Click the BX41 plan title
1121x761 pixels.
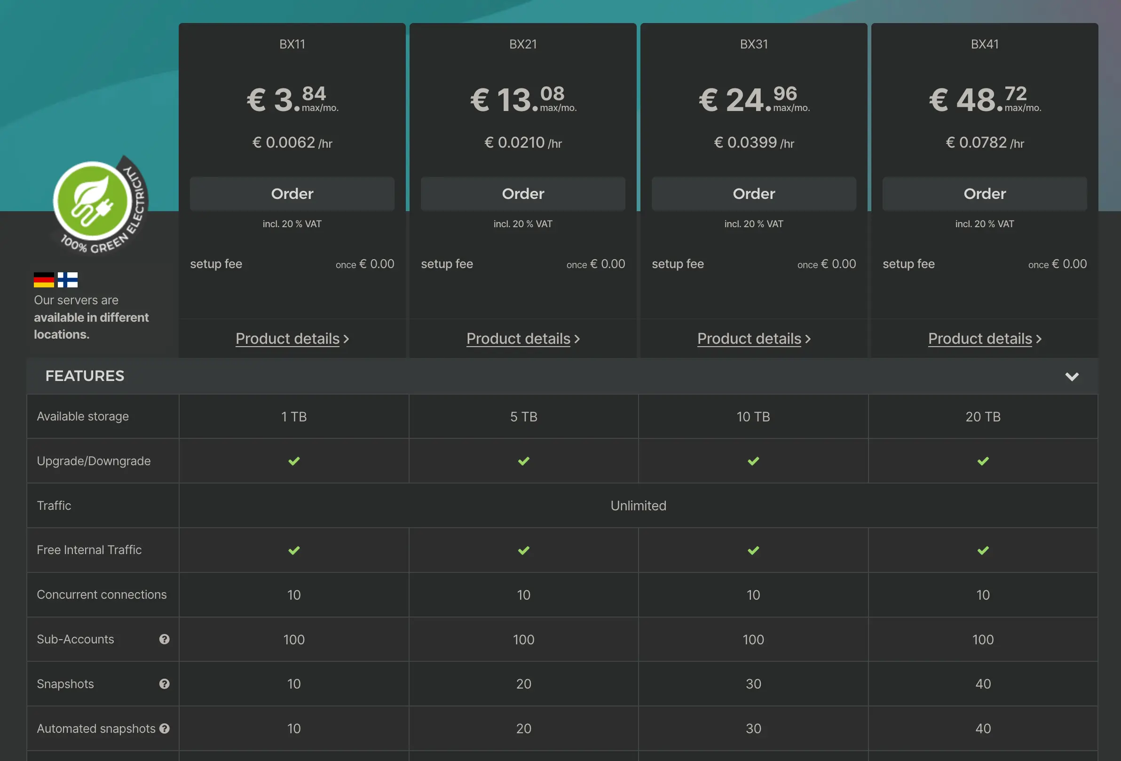(985, 44)
